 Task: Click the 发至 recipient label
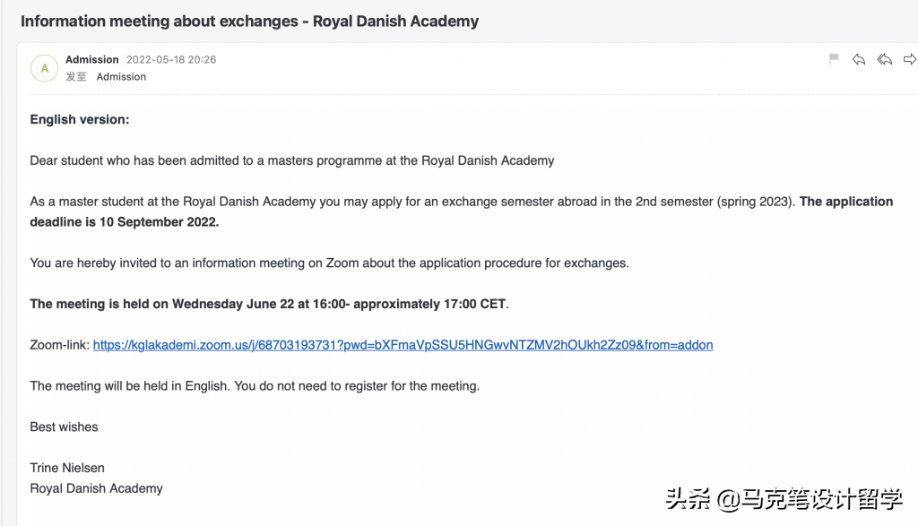tap(76, 77)
